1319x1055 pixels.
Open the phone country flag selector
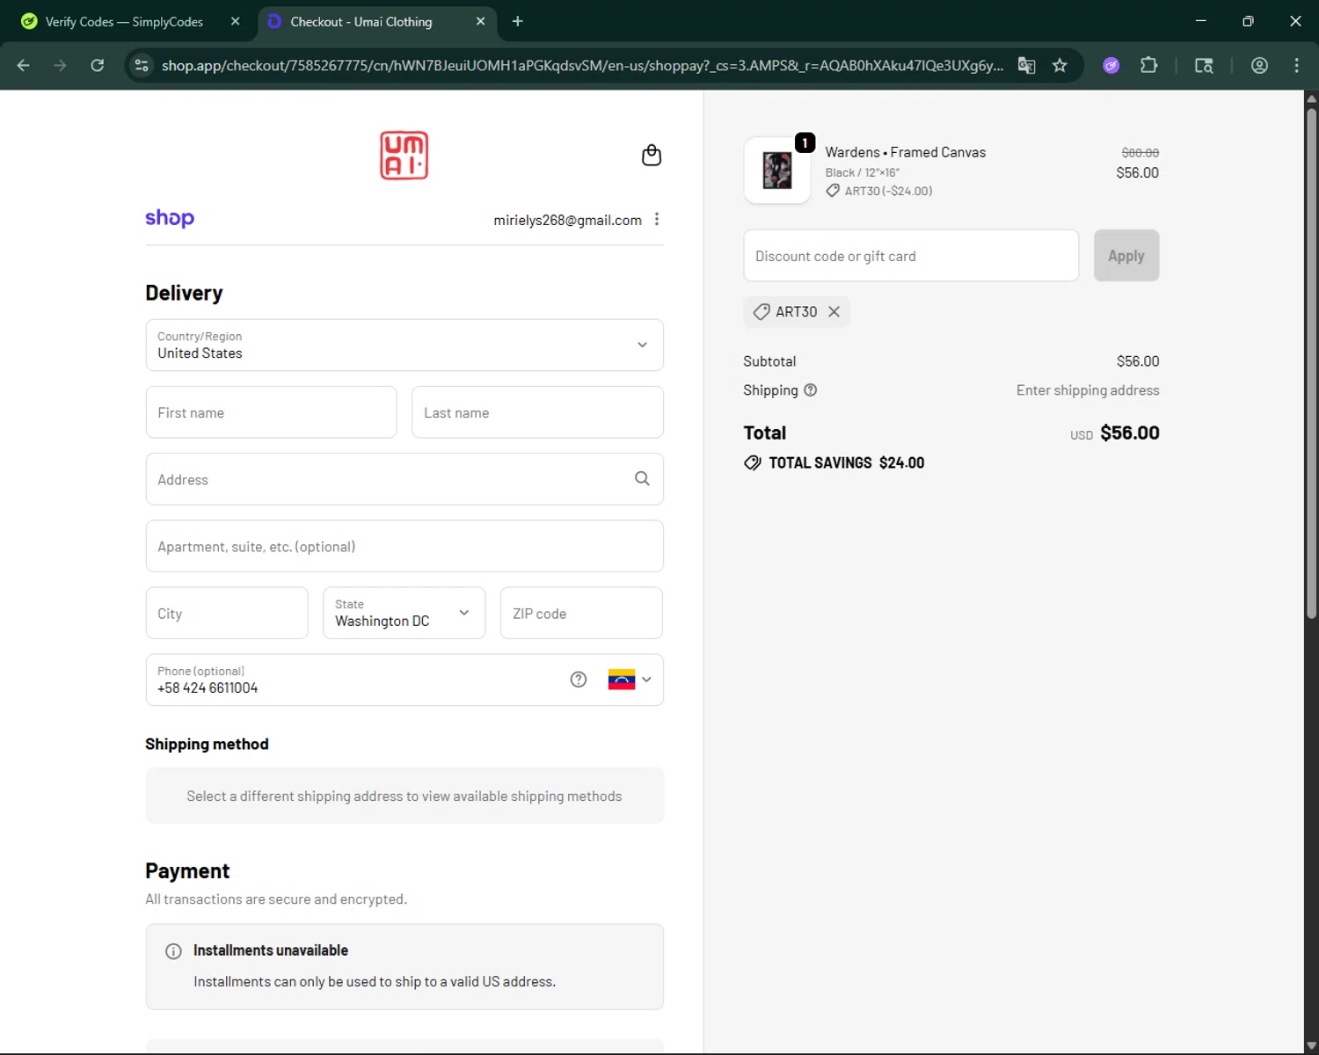pyautogui.click(x=630, y=680)
